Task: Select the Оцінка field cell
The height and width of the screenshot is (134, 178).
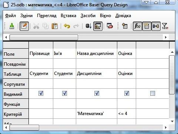Action: 127,53
